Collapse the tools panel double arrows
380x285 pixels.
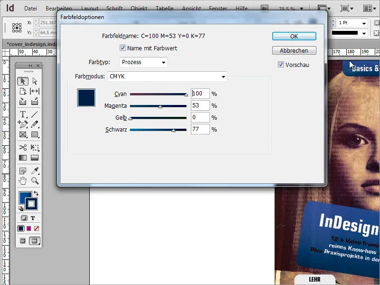pyautogui.click(x=30, y=66)
